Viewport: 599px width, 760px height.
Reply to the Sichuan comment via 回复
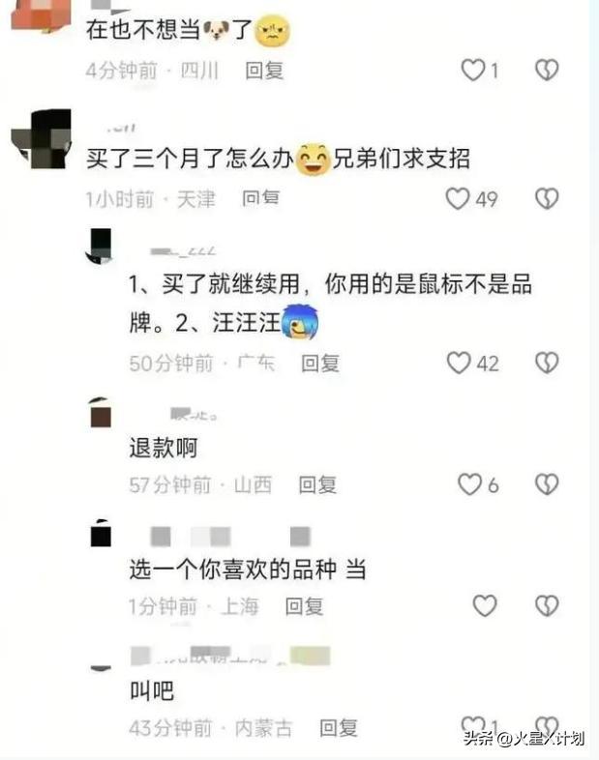coord(264,71)
